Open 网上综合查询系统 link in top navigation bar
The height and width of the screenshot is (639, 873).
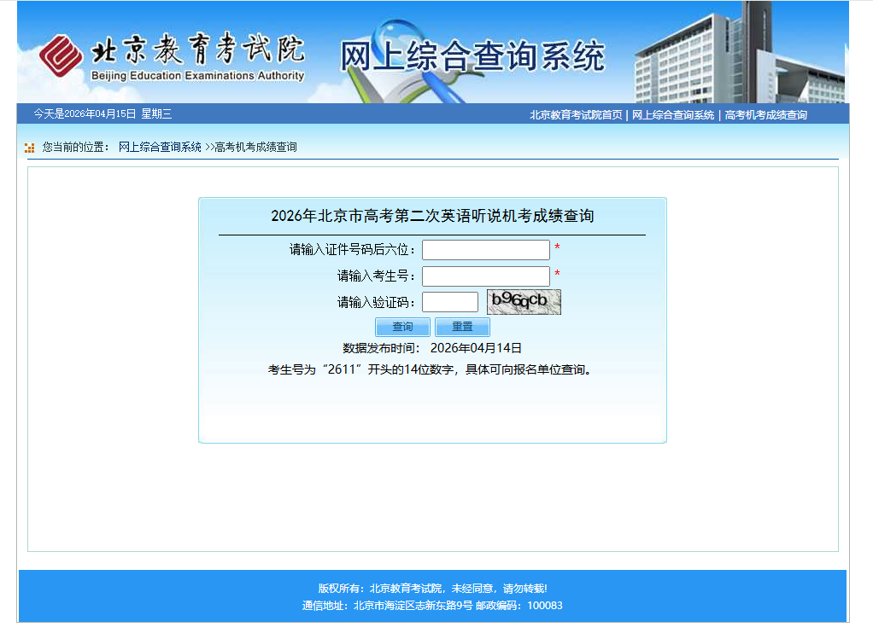pyautogui.click(x=673, y=115)
